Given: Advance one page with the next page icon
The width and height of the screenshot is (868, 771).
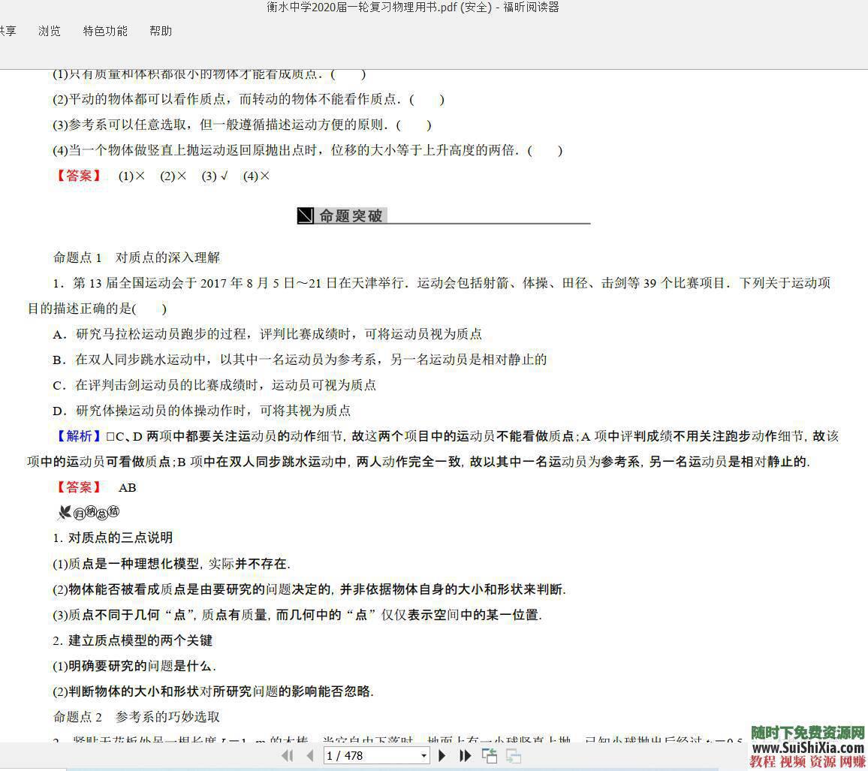Looking at the screenshot, I should click(441, 756).
